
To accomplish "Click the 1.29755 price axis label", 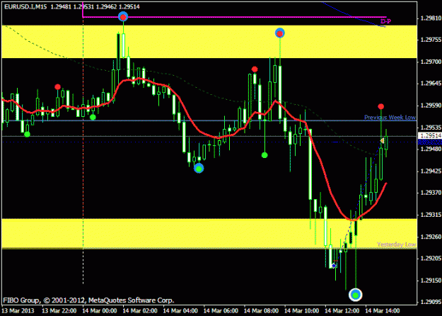I will (x=431, y=40).
